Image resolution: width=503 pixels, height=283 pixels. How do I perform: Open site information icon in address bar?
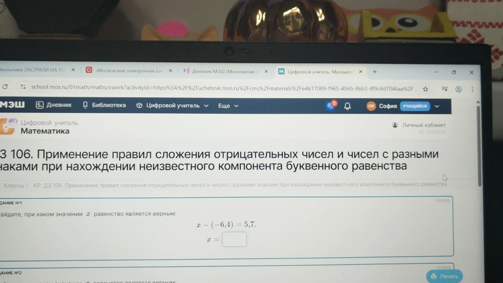23,87
